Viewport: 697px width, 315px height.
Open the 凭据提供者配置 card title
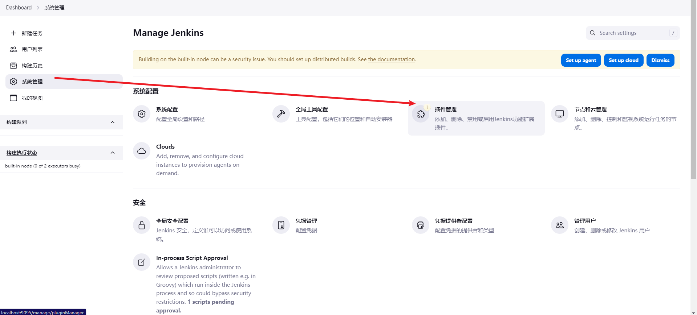[x=454, y=221]
